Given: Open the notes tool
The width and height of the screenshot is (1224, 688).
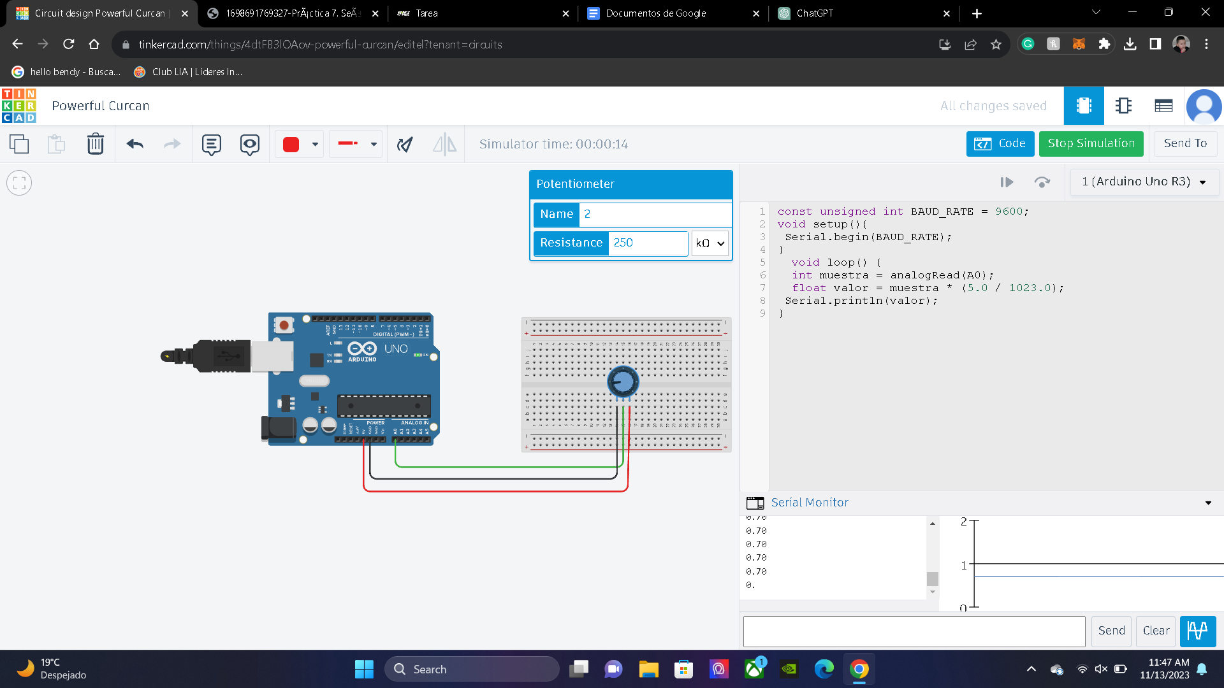Looking at the screenshot, I should [x=211, y=144].
